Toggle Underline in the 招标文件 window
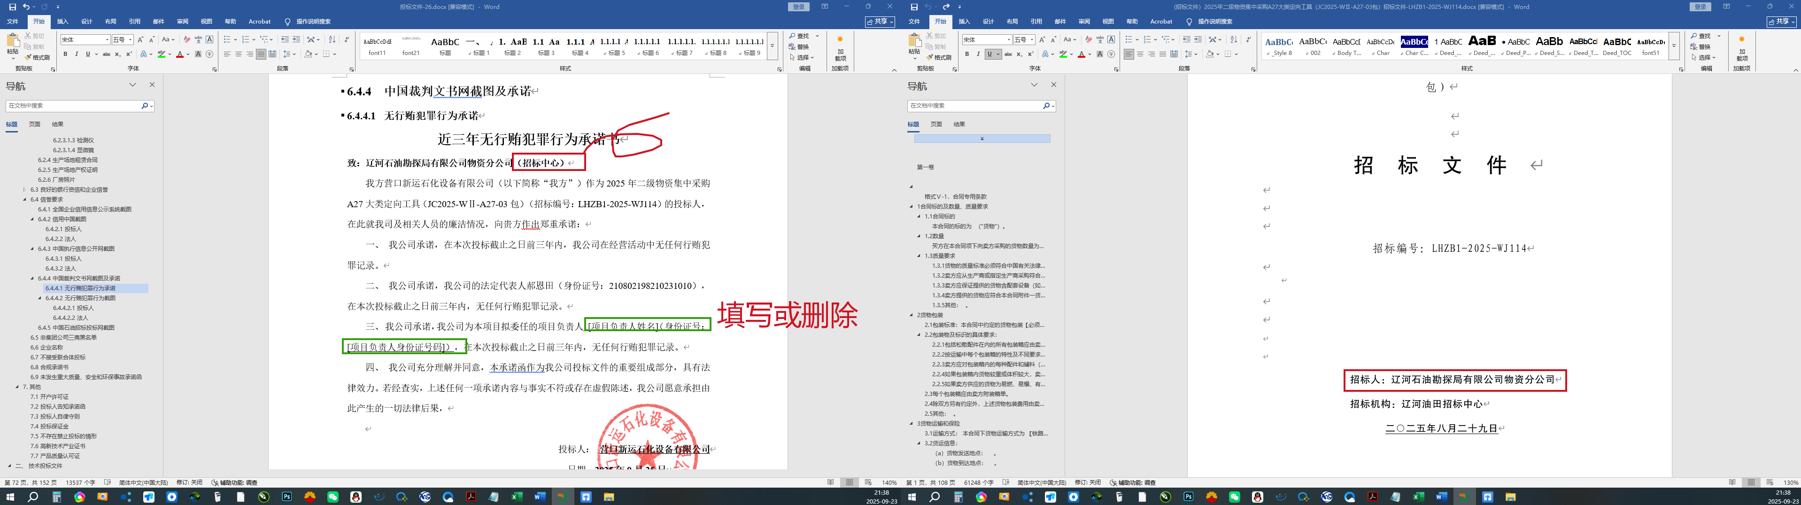 tap(989, 54)
